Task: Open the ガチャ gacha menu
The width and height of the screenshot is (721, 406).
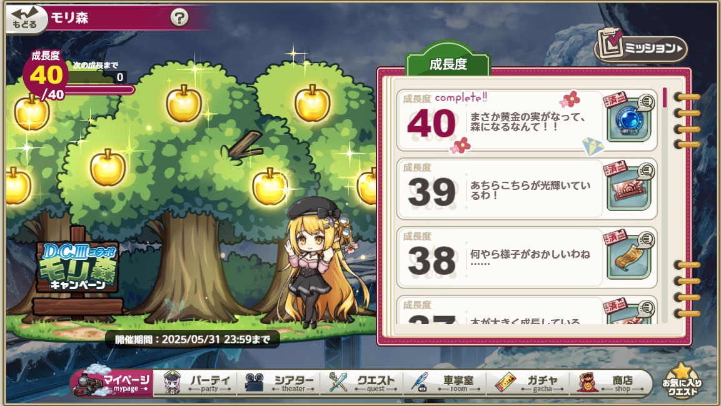Action: (529, 382)
